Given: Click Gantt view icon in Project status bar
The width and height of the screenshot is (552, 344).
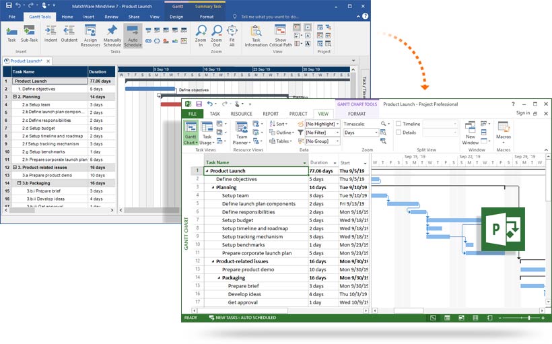Looking at the screenshot, I should click(433, 318).
